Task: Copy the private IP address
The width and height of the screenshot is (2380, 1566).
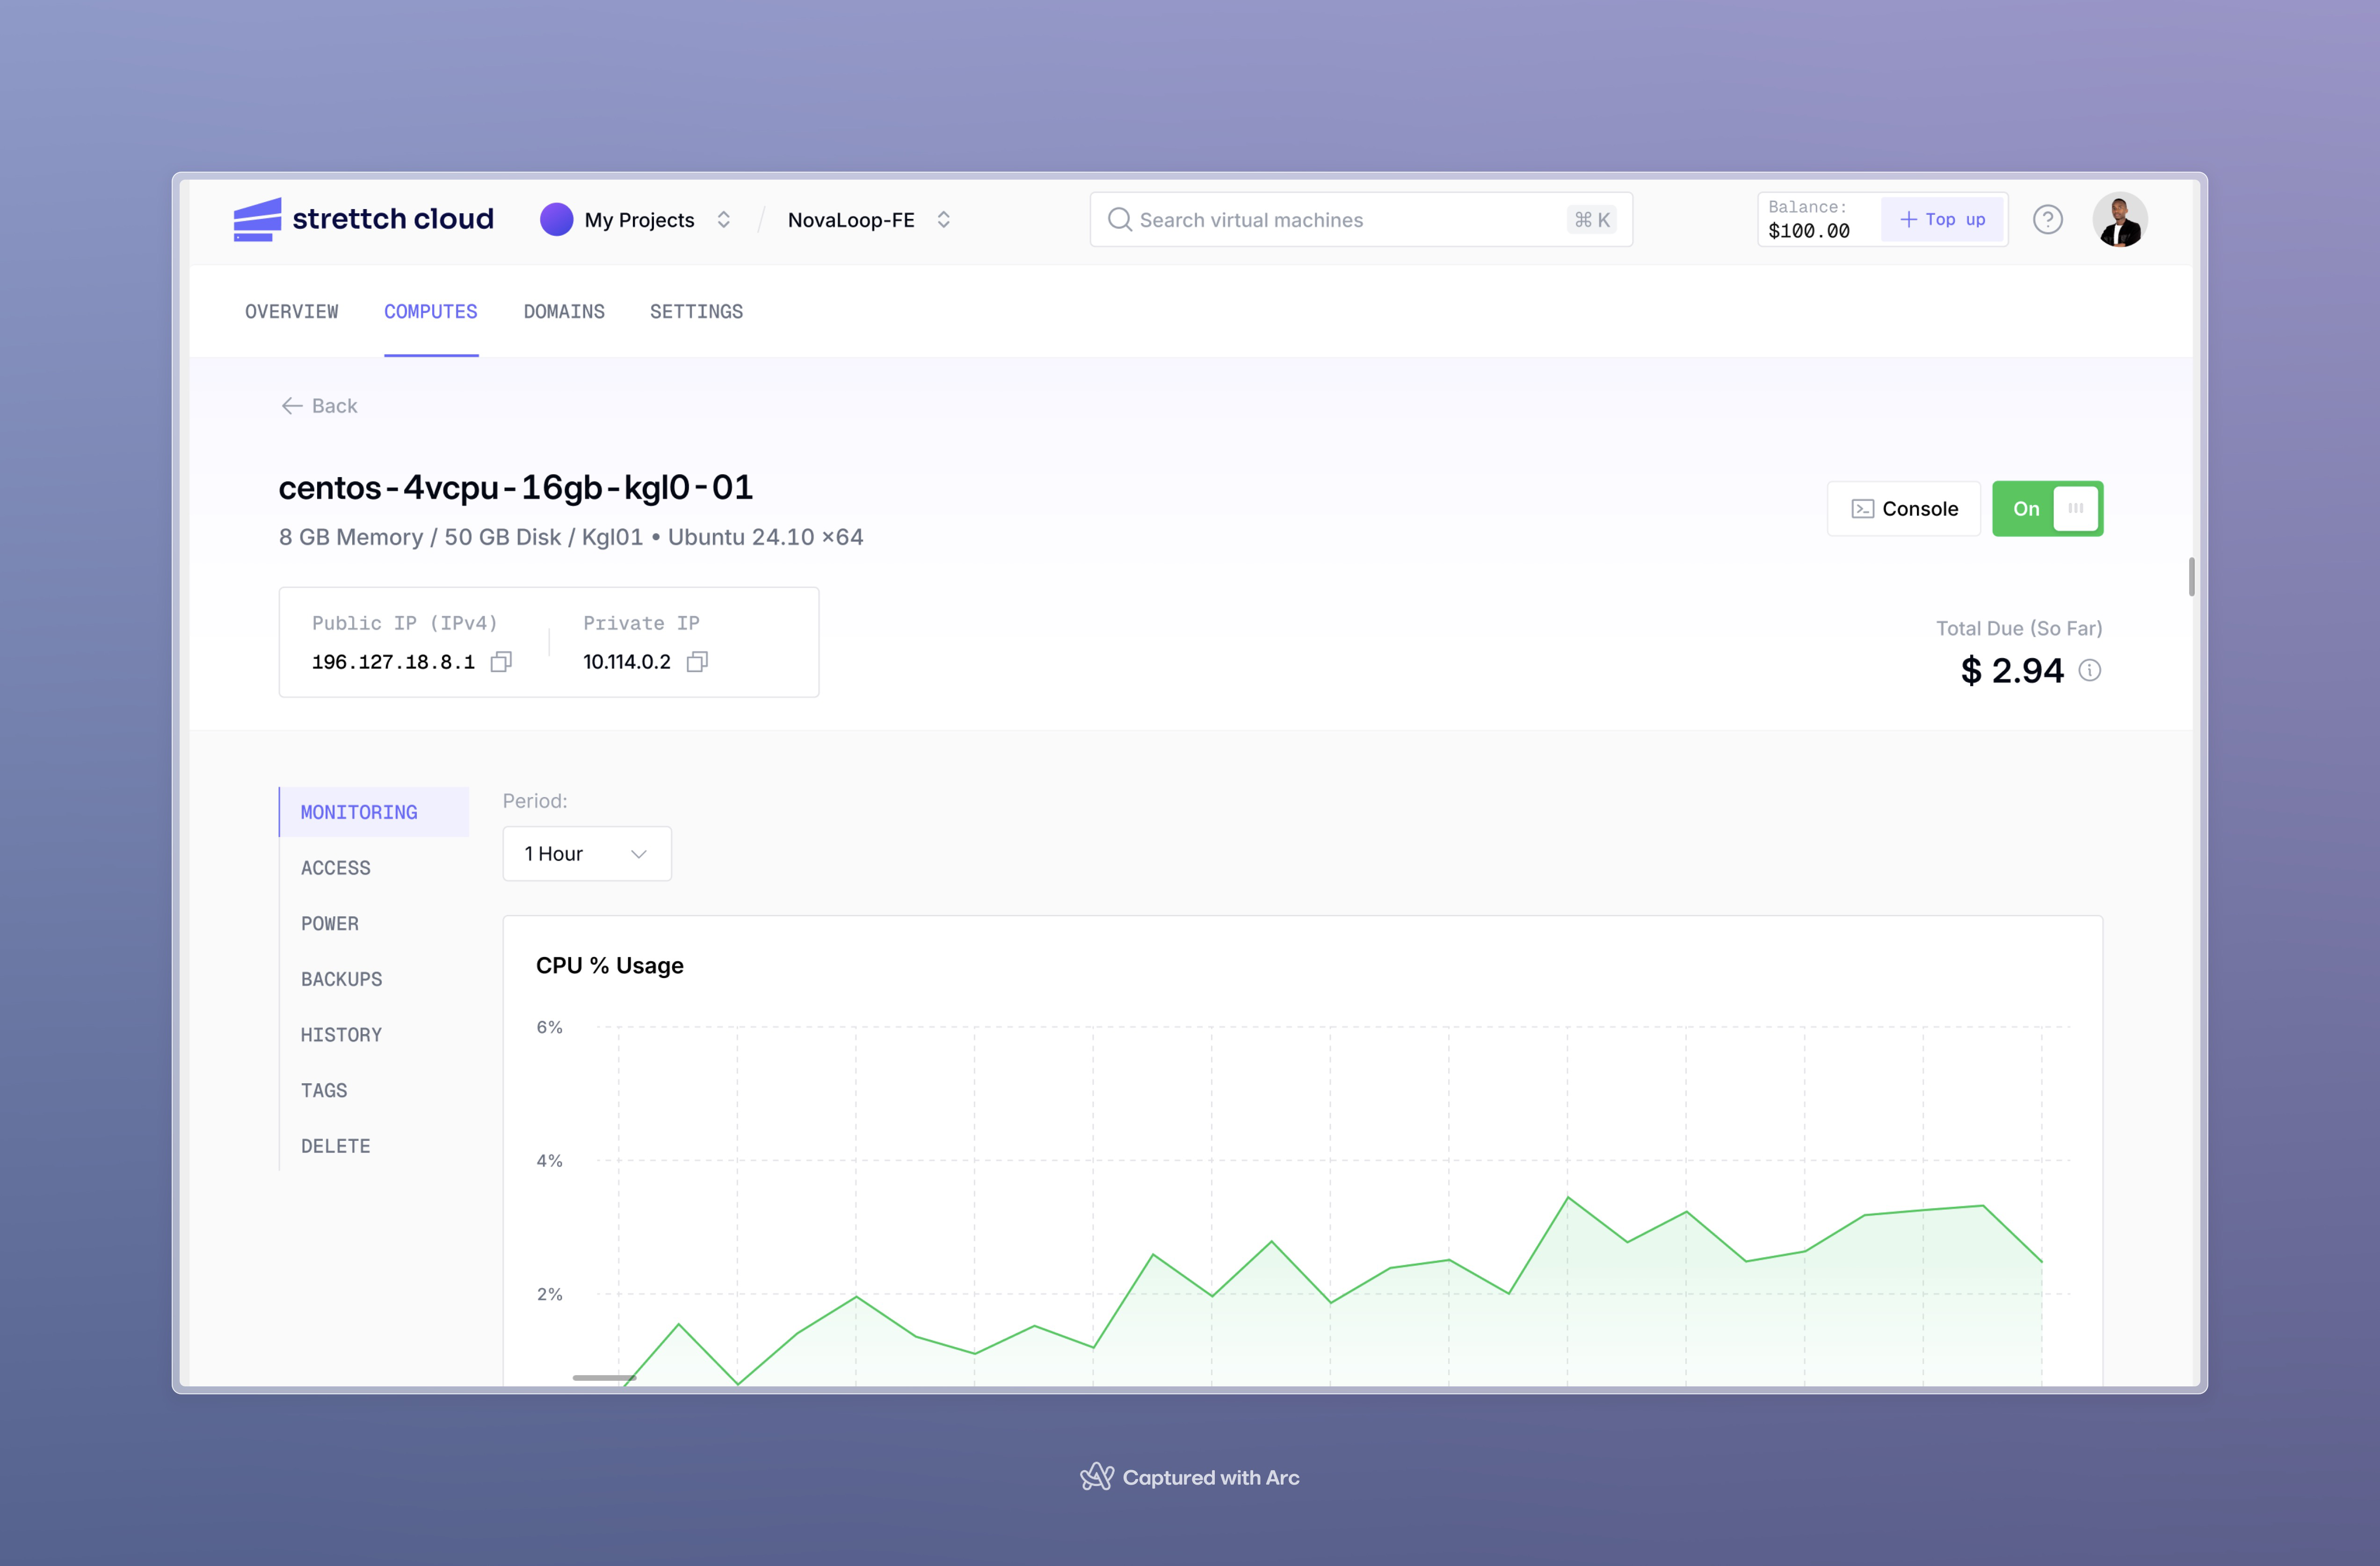Action: pos(697,662)
